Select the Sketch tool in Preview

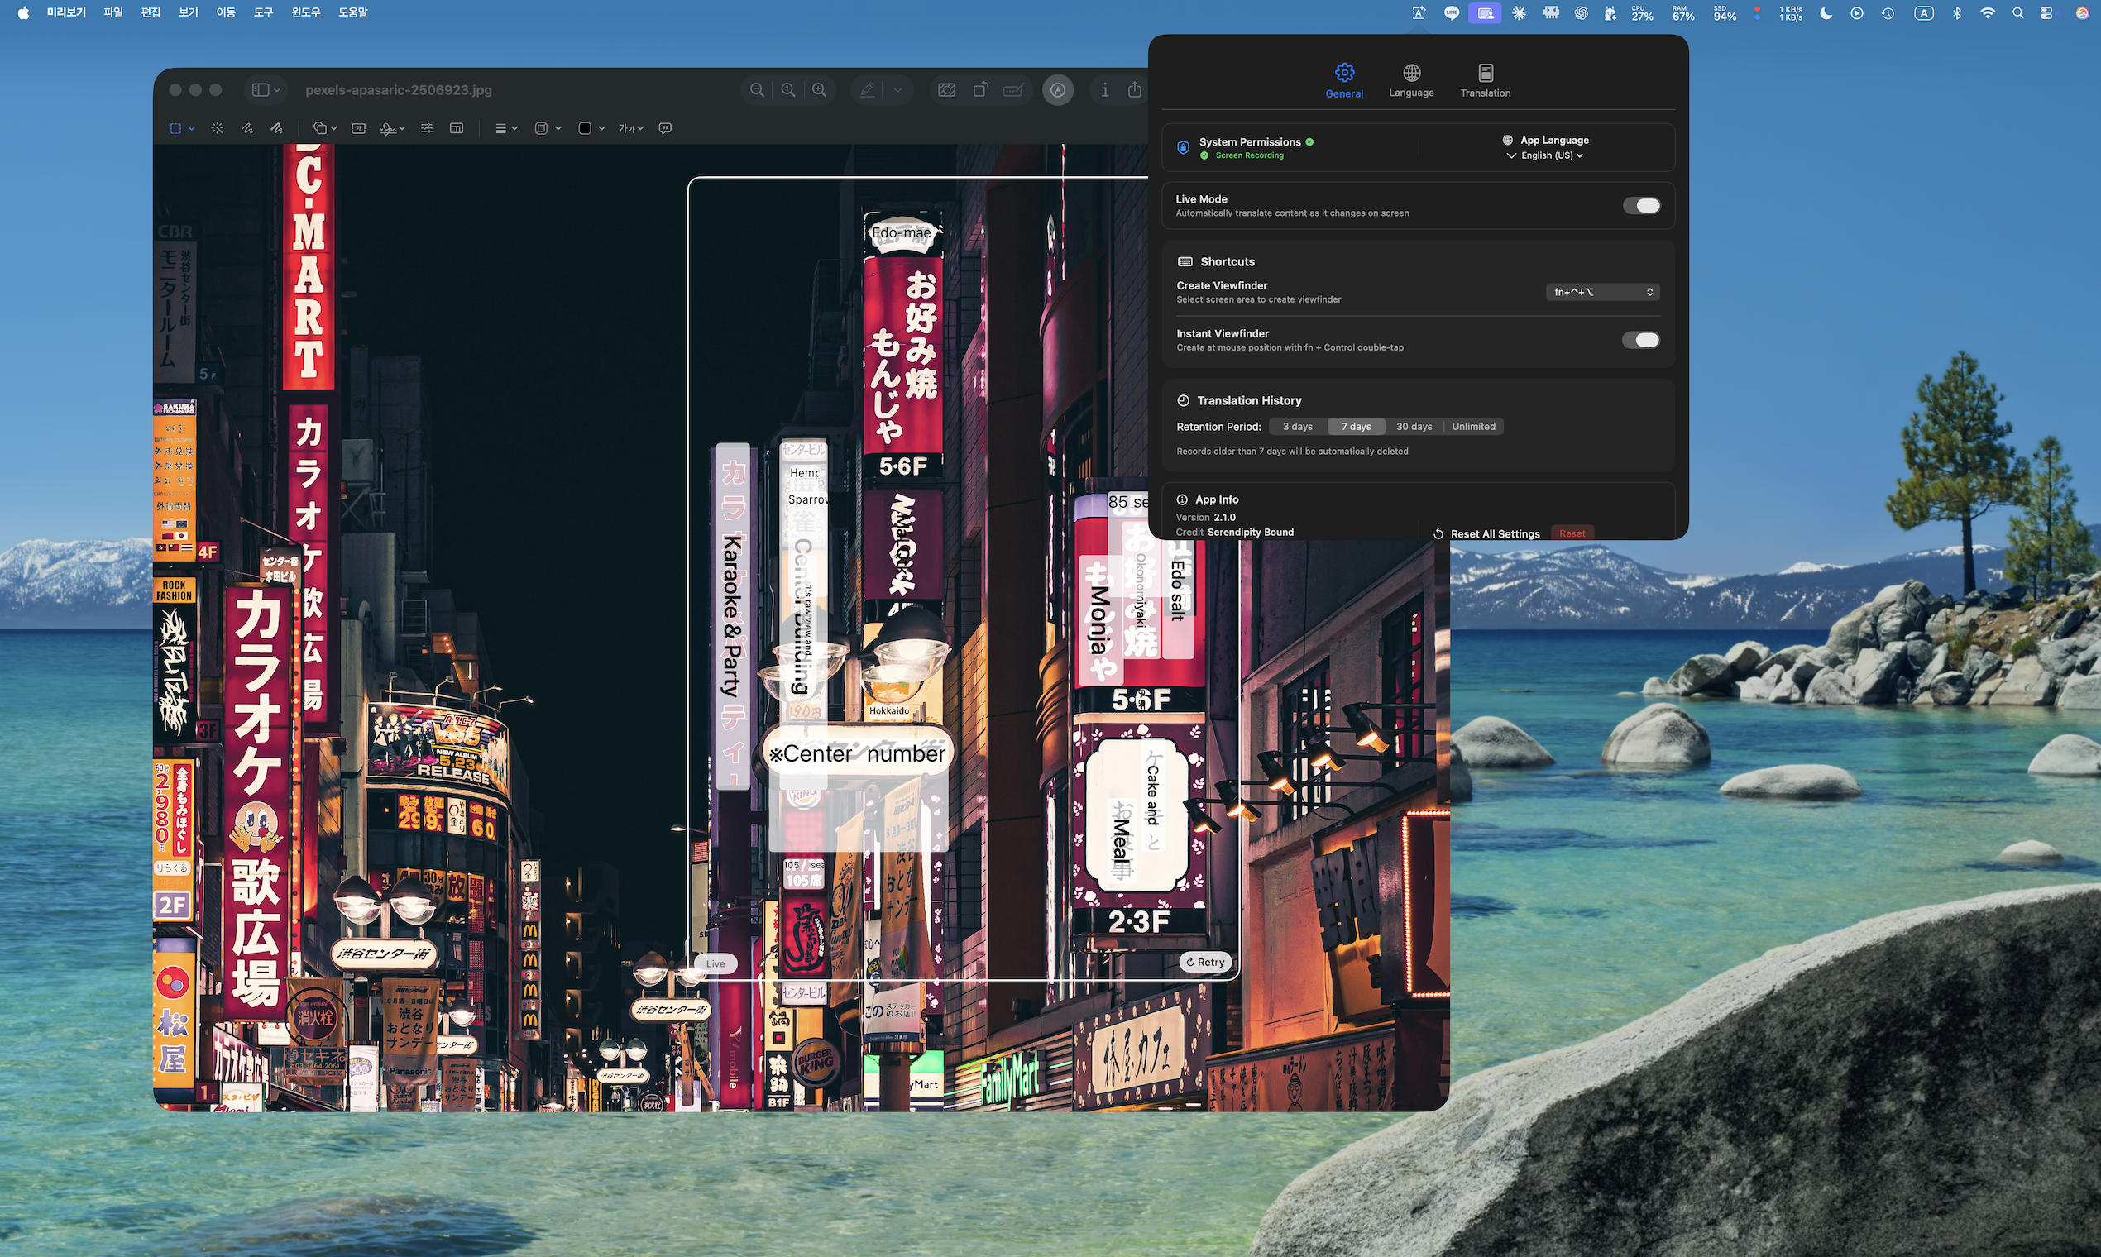point(246,128)
